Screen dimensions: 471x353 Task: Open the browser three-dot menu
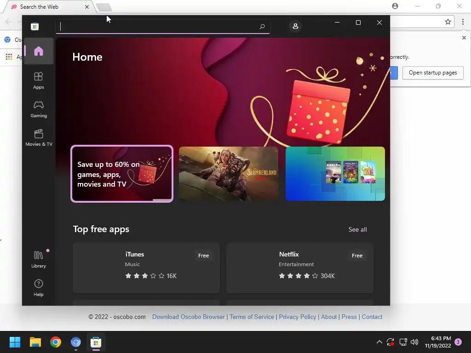[463, 22]
